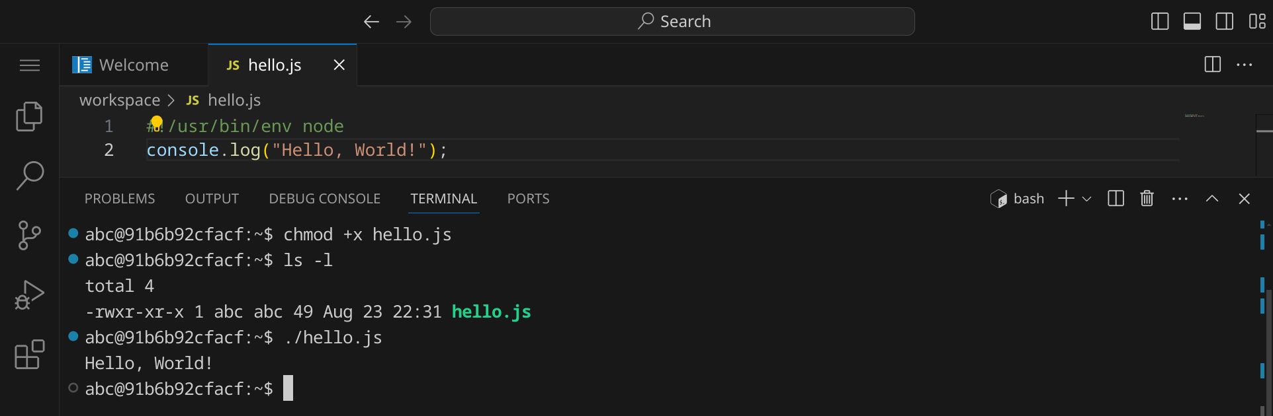Screen dimensions: 1273x416
Task: Click the Search command center field
Action: point(672,22)
